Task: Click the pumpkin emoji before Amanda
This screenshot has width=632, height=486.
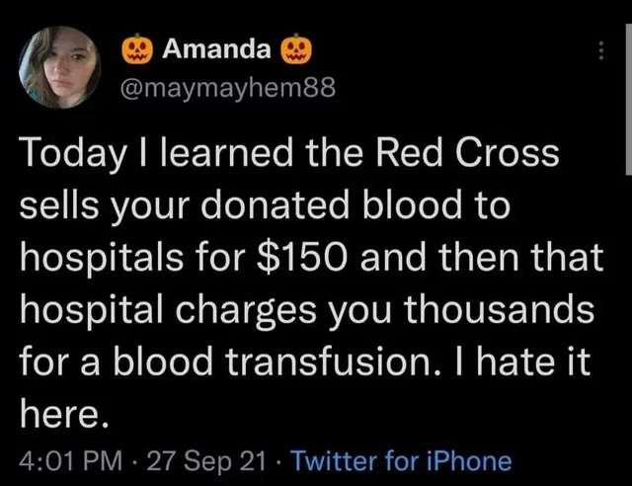Action: point(137,48)
